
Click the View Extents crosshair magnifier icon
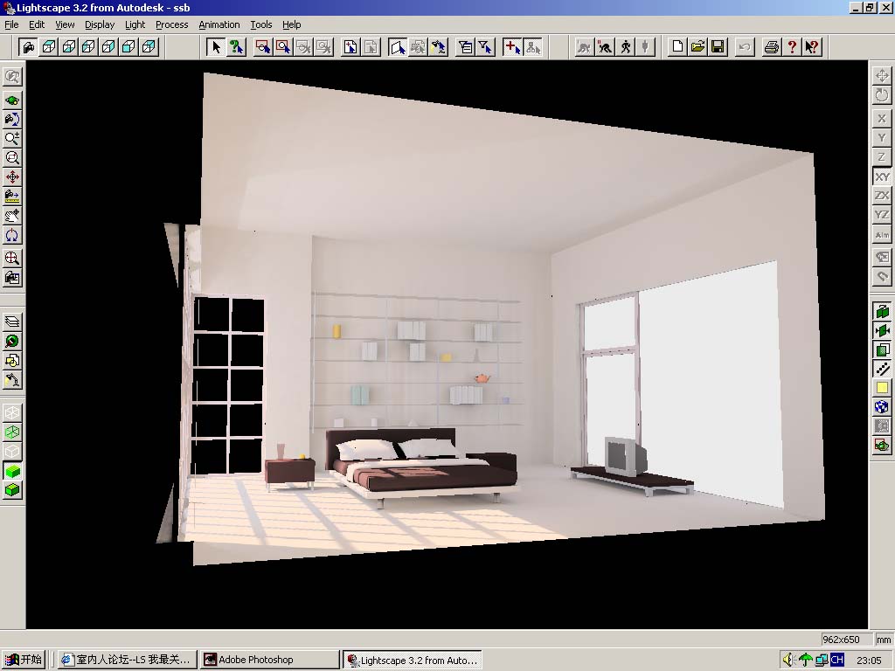click(x=12, y=258)
